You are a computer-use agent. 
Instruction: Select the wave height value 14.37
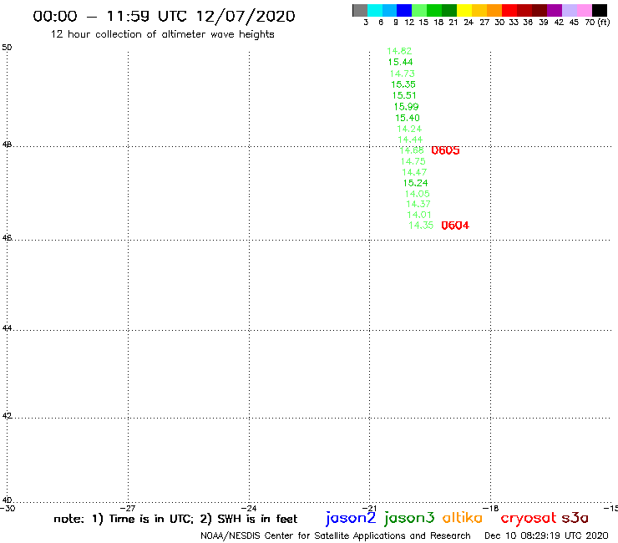[418, 204]
